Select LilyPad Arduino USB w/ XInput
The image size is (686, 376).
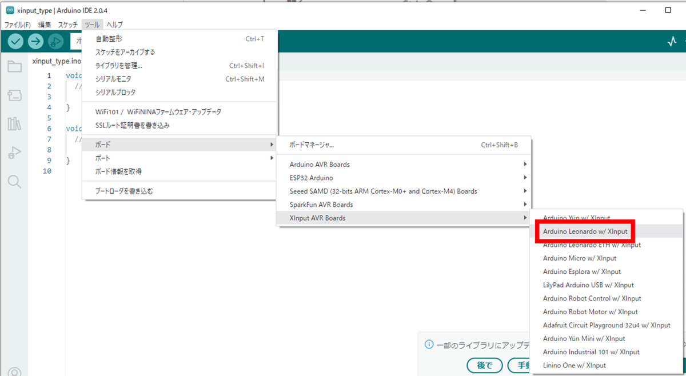pyautogui.click(x=607, y=285)
